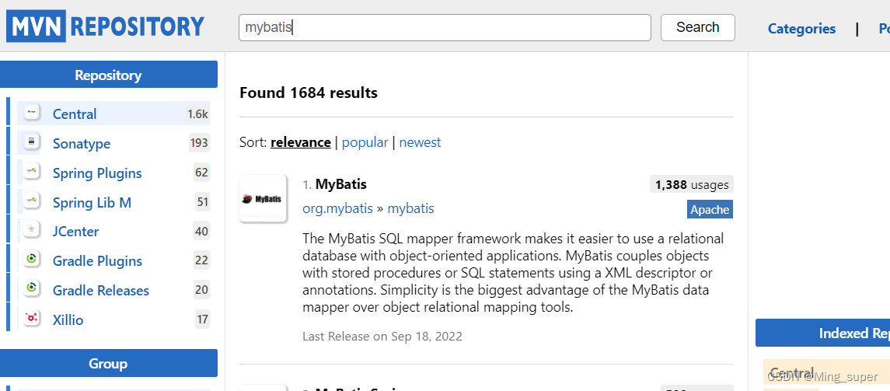
Task: Click the Last Release on Sep 18, 2022 text
Action: coord(382,336)
